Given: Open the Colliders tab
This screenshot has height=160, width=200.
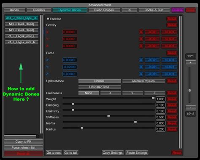Looking at the screenshot, I should point(39,10).
